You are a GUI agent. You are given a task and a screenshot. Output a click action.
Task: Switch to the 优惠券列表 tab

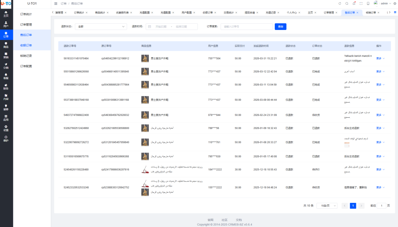pyautogui.click(x=122, y=13)
